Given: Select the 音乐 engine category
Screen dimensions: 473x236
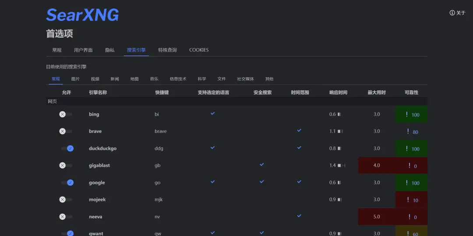Looking at the screenshot, I should pos(154,79).
